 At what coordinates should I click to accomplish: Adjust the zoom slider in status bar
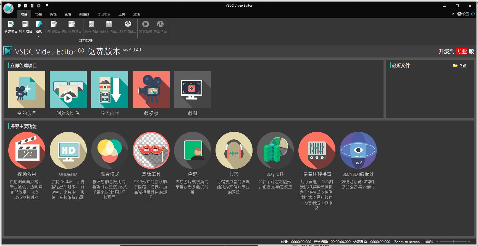[x=453, y=242]
